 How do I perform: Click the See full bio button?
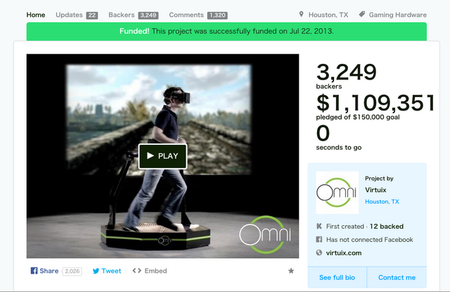[x=337, y=277]
